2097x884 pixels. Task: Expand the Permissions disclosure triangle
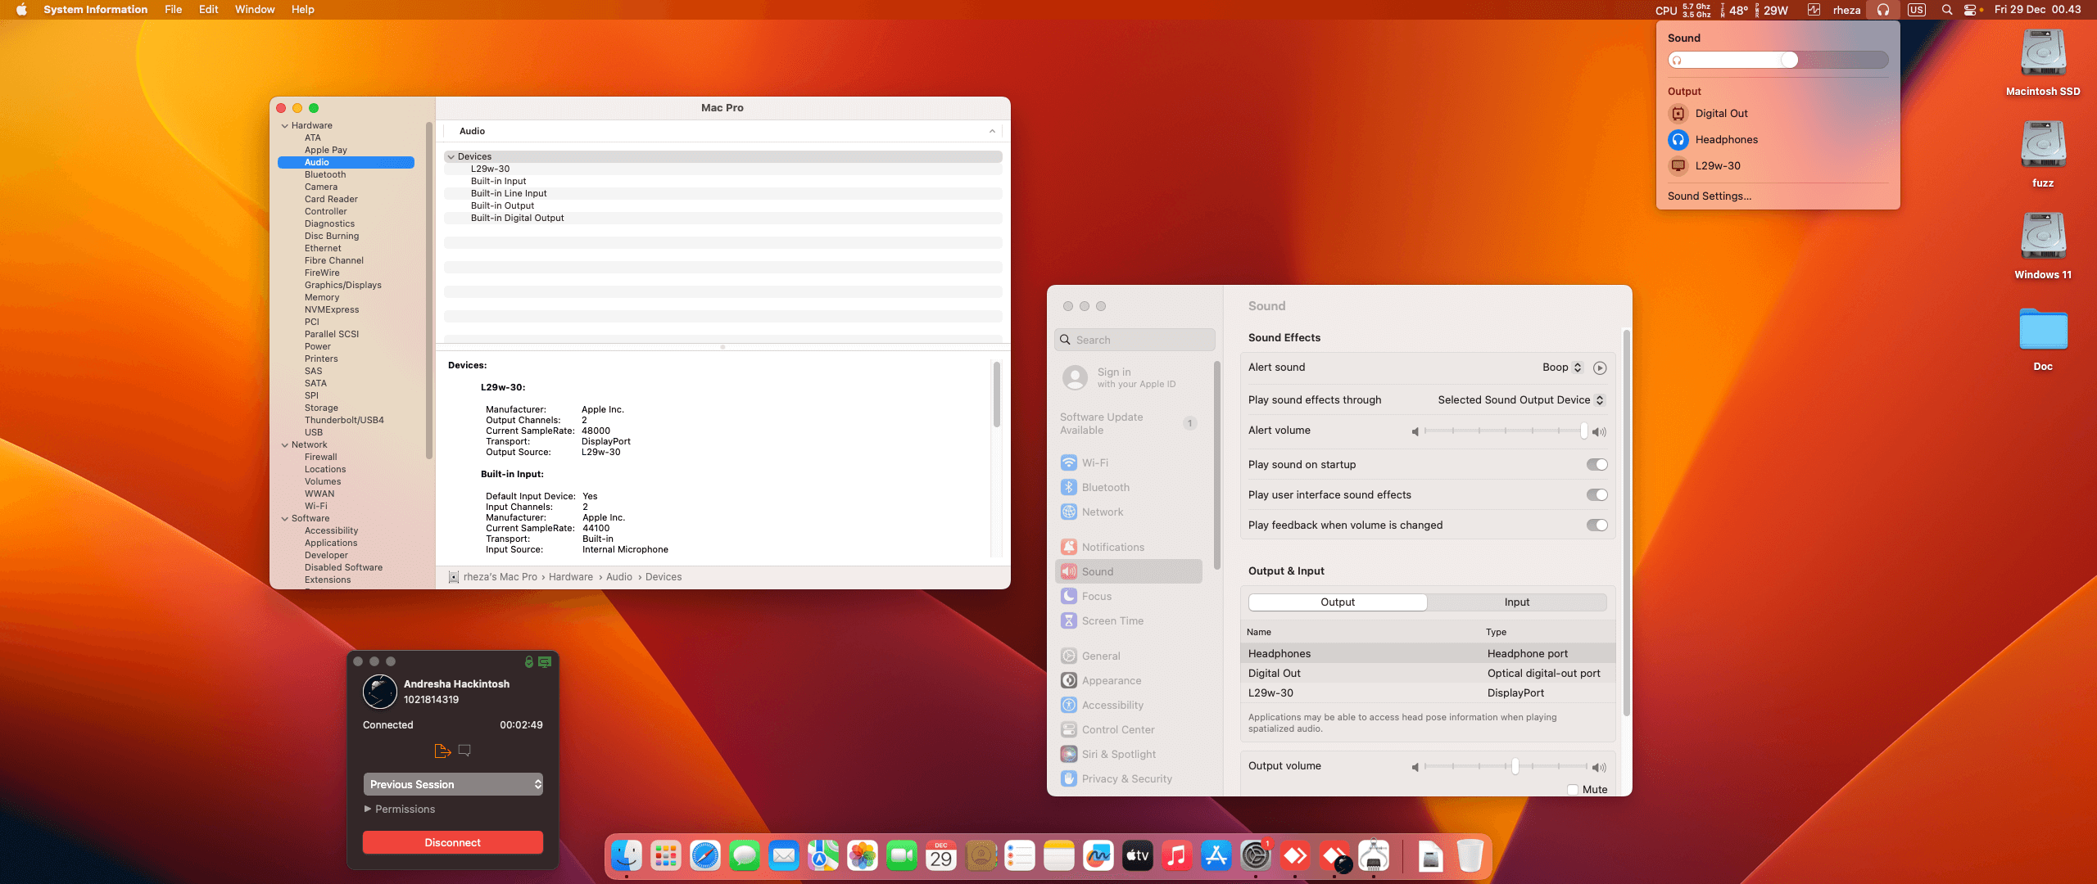[x=368, y=809]
